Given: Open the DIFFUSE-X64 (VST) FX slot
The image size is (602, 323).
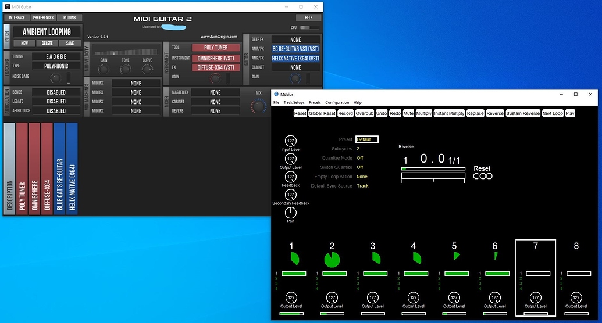Looking at the screenshot, I should click(x=216, y=67).
